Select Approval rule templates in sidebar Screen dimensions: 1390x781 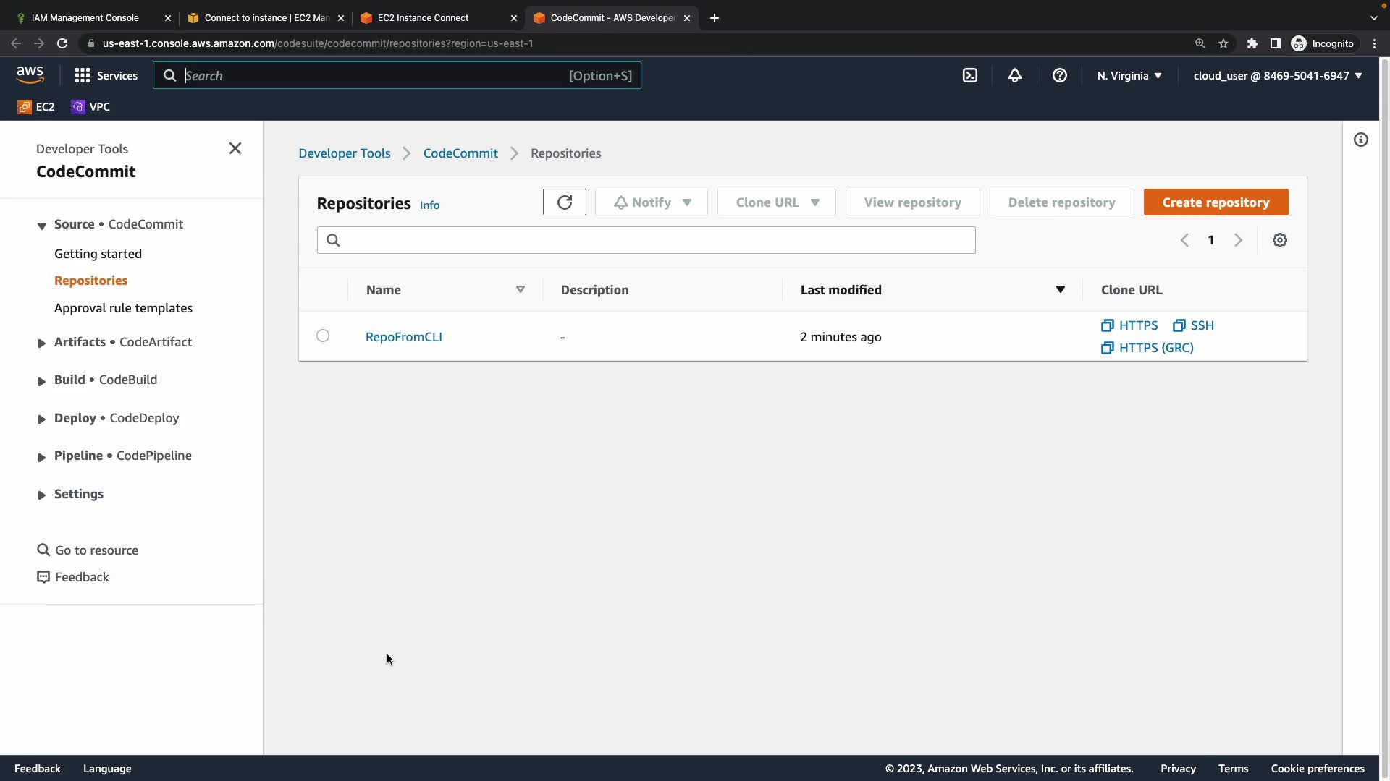(123, 308)
